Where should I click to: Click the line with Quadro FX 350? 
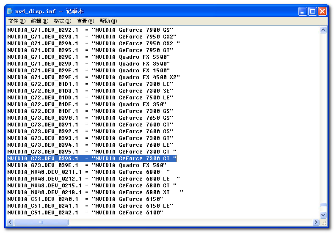tap(87, 104)
